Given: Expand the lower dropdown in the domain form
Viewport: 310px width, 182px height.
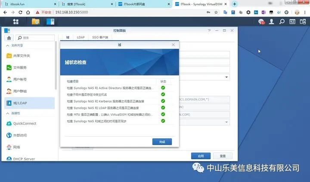Looking at the screenshot, I should pos(227,122).
